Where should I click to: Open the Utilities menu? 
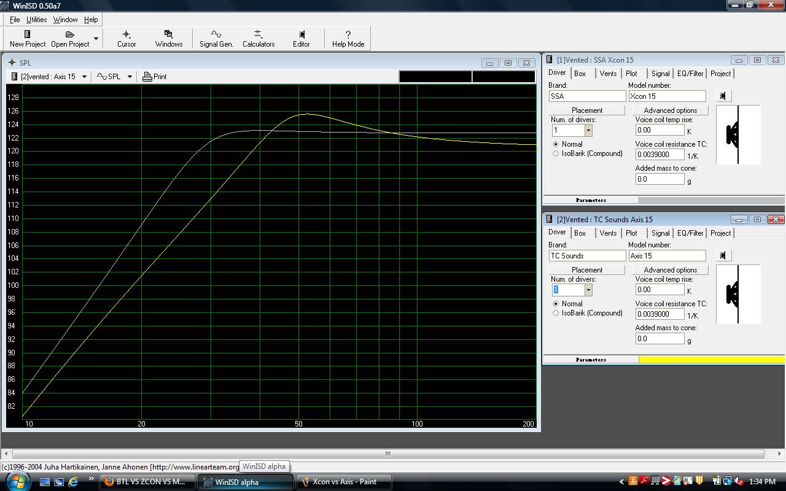point(36,20)
